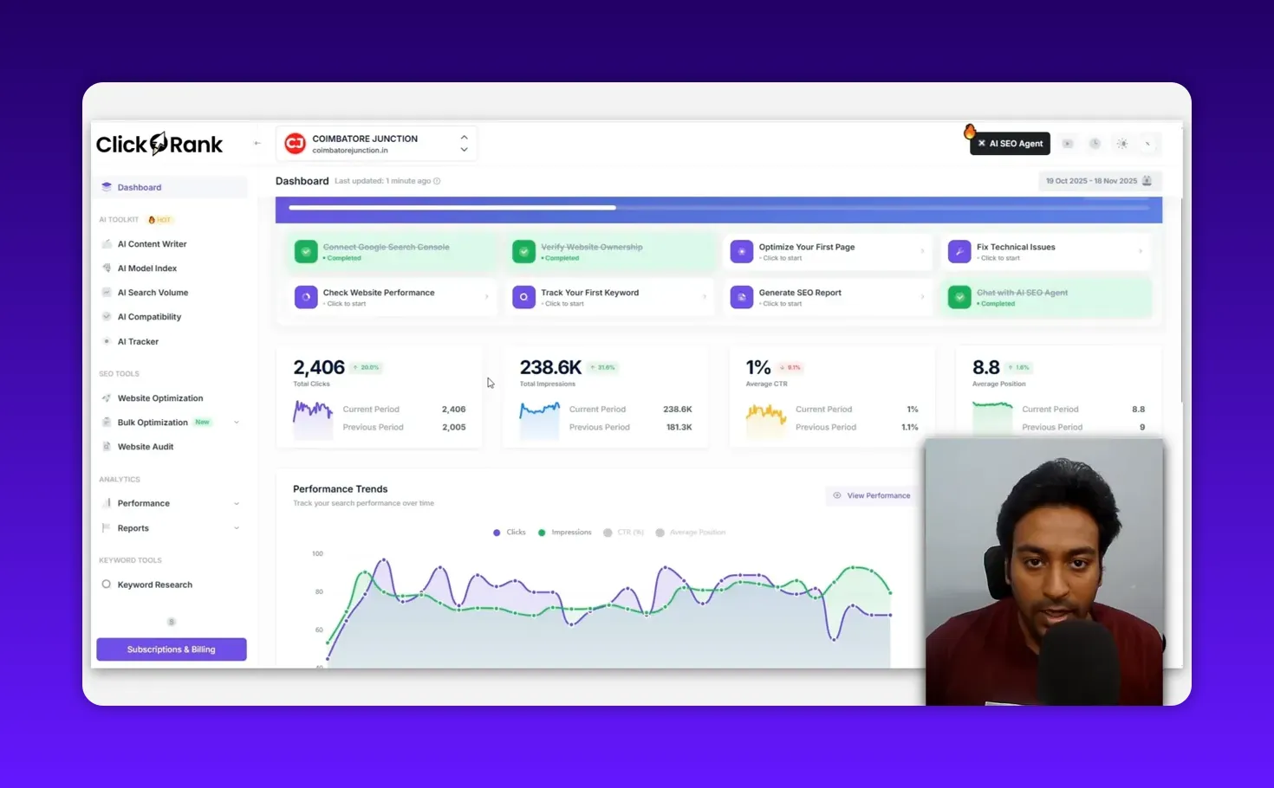Open the Website Audit tool
The width and height of the screenshot is (1274, 788).
tap(145, 446)
